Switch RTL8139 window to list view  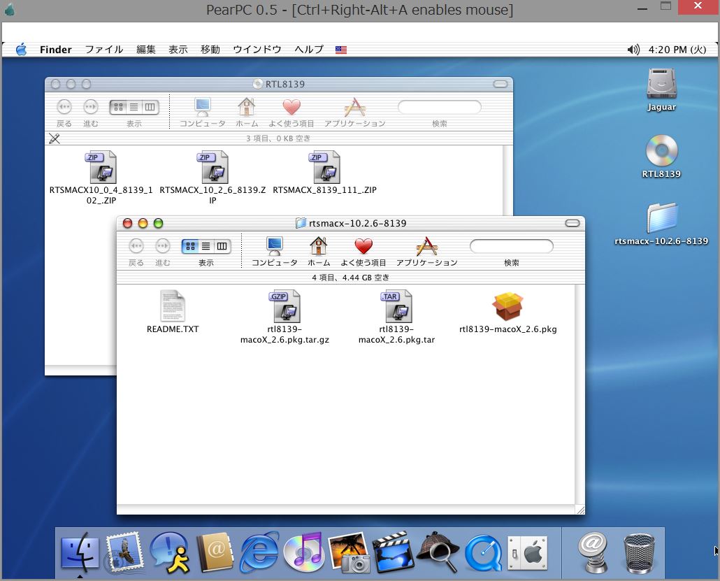click(x=134, y=107)
